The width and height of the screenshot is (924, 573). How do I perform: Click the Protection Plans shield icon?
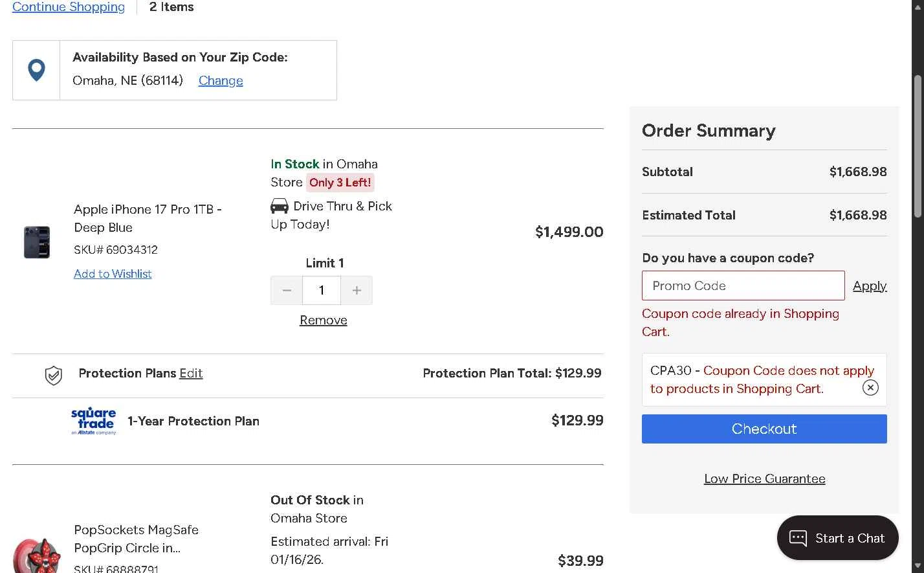pos(54,375)
